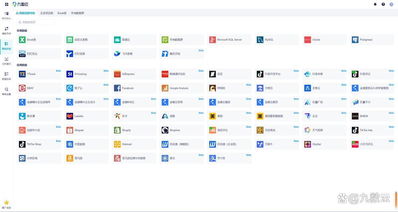Select the Facebook data source icon
Viewport: 398px width, 212px height.
click(117, 88)
